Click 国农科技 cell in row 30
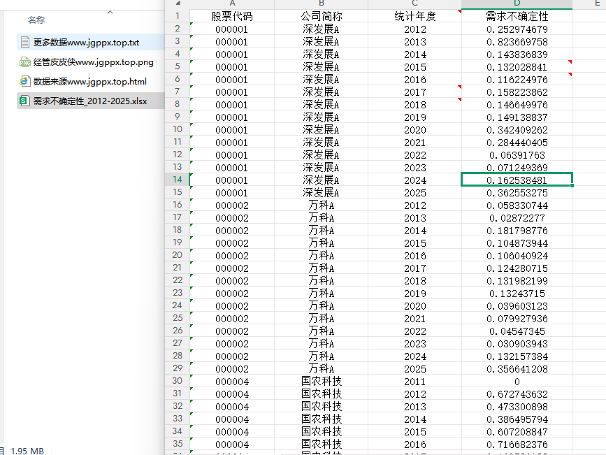This screenshot has height=455, width=606. point(321,382)
